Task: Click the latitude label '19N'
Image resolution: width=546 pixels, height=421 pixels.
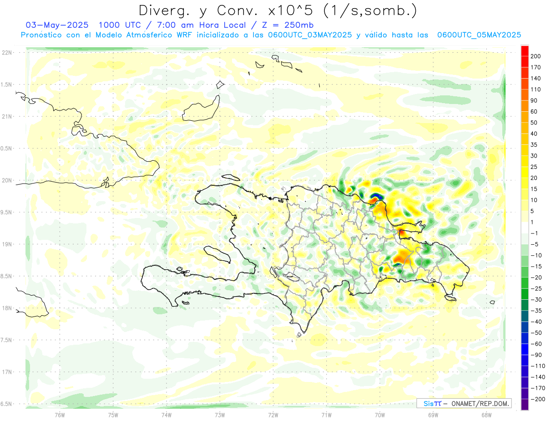Action: point(7,244)
